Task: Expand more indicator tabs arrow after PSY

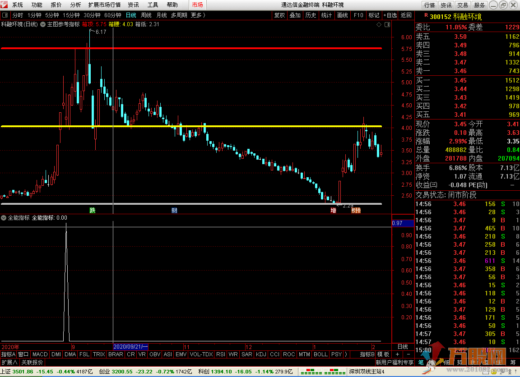Action: 346,354
